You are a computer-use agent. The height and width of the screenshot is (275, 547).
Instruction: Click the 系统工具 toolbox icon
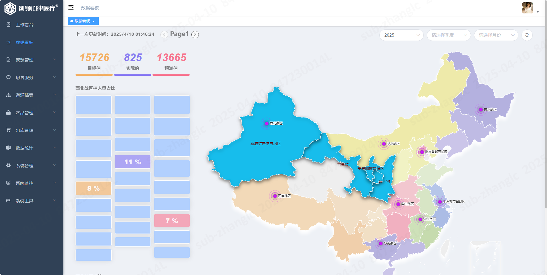tap(9, 201)
